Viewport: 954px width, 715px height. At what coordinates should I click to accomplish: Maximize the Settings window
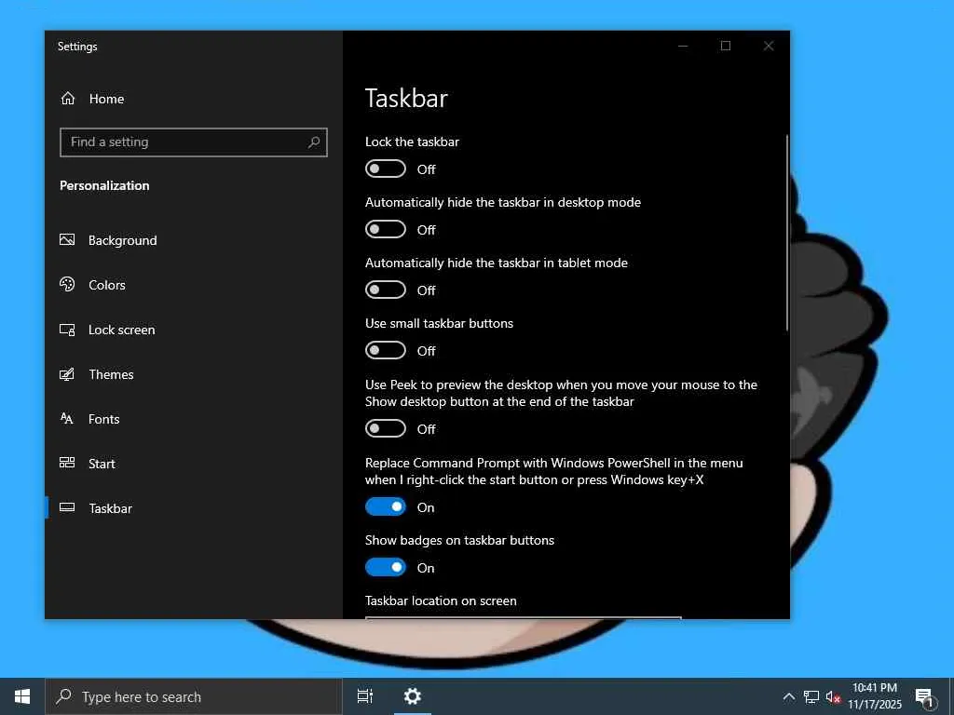point(725,46)
